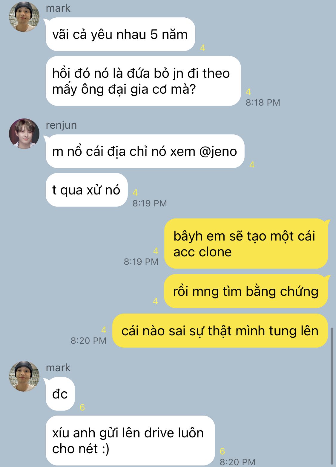Tap renjun's avatar photo
Screen dimensions: 336x467
pos(24,133)
